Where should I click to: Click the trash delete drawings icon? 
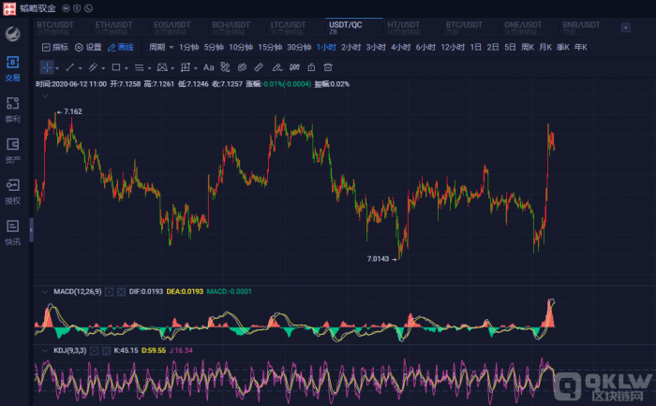[x=328, y=67]
